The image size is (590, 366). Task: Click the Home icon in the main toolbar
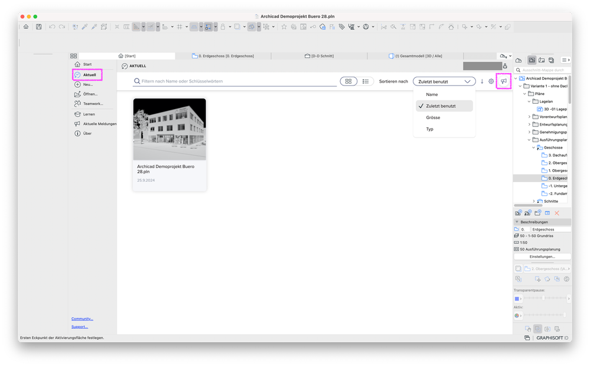click(x=26, y=27)
